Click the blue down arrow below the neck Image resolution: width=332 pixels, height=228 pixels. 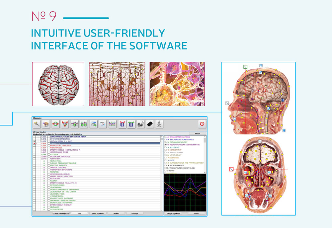click(x=284, y=131)
